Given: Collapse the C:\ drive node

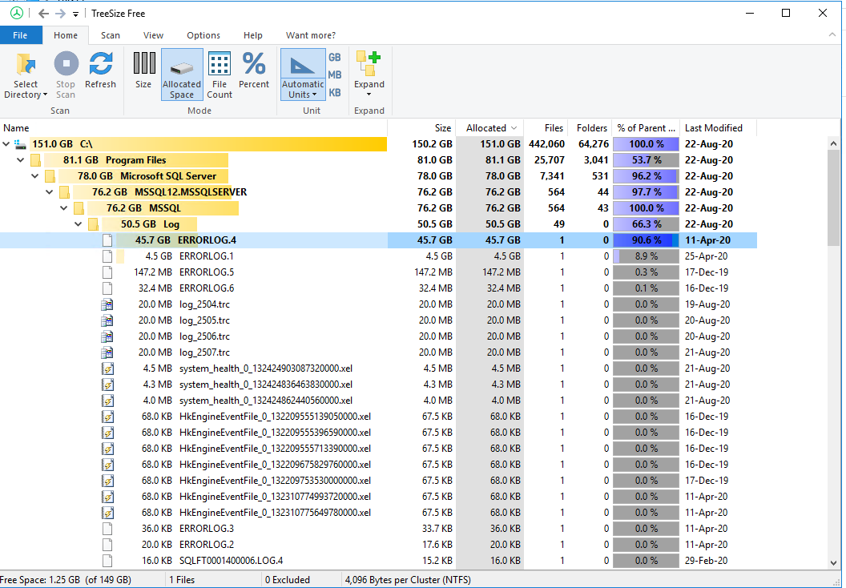Looking at the screenshot, I should click(6, 144).
